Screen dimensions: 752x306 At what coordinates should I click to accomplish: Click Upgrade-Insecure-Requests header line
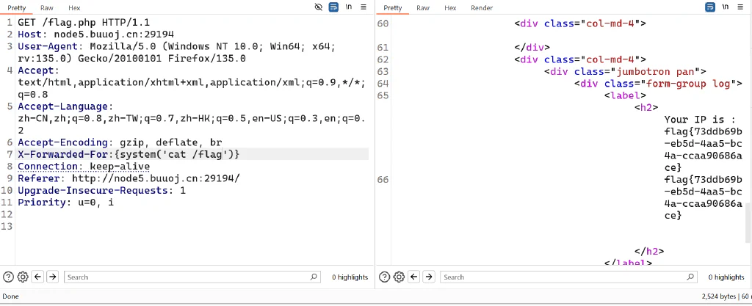[x=101, y=190]
